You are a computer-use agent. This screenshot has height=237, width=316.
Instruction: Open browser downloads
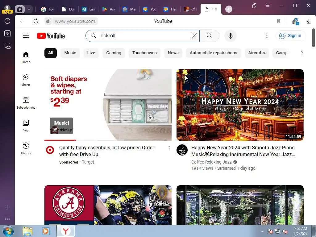pyautogui.click(x=309, y=21)
